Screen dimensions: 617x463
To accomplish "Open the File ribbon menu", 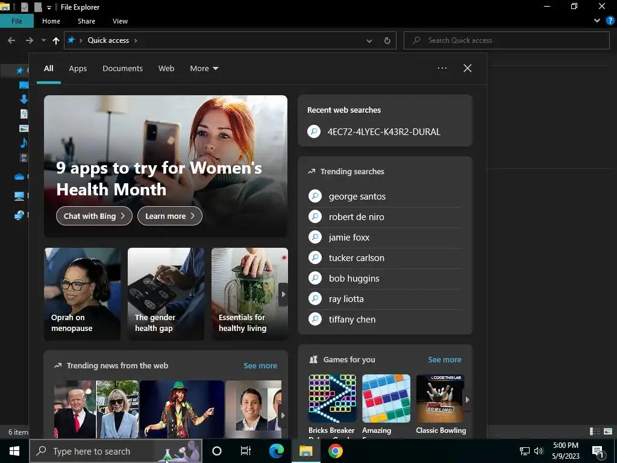I will 16,21.
